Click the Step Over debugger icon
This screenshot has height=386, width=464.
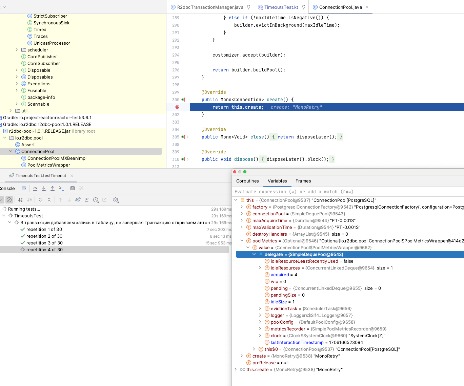[x=35, y=188]
